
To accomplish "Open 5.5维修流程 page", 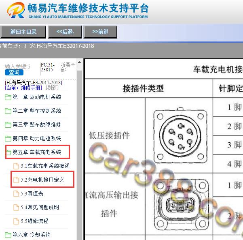I will click(34, 221).
